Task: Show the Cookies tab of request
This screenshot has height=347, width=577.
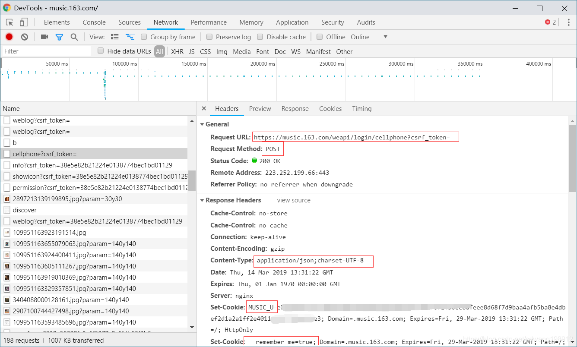Action: (x=330, y=109)
